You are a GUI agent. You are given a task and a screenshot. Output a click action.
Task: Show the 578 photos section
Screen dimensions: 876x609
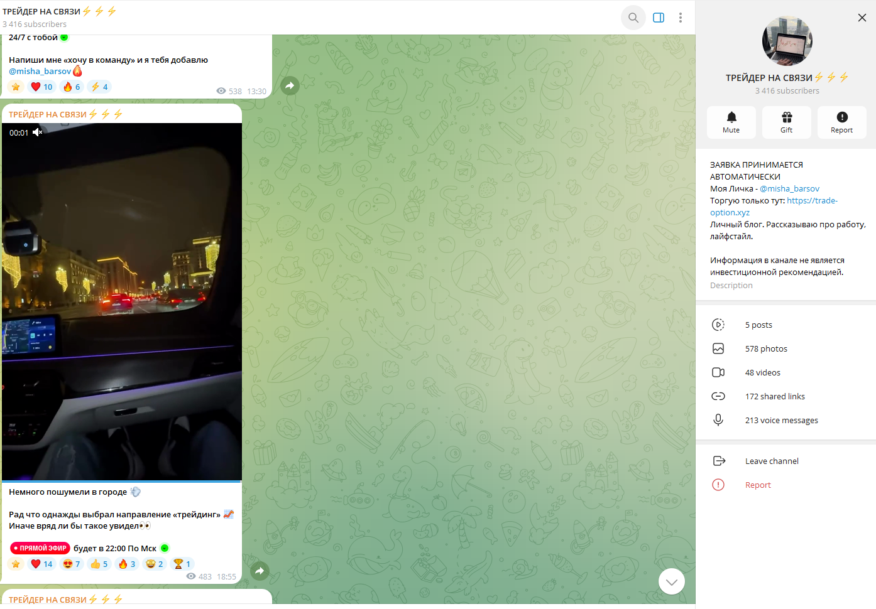786,348
